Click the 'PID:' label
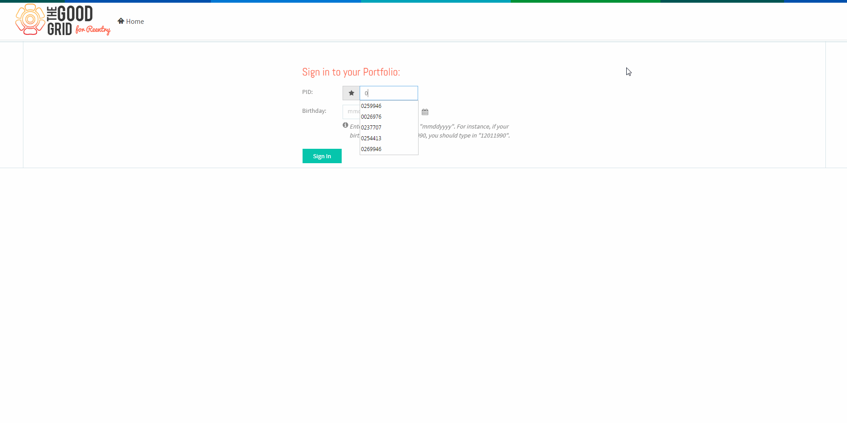The height and width of the screenshot is (423, 847). tap(308, 92)
